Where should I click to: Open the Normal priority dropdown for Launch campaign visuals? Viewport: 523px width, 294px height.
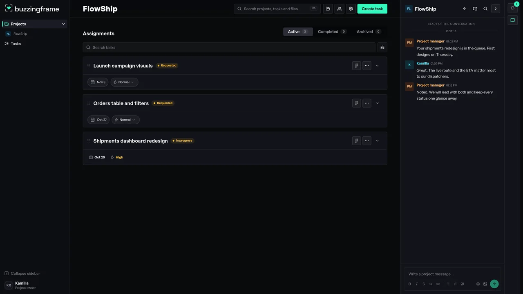click(x=124, y=82)
